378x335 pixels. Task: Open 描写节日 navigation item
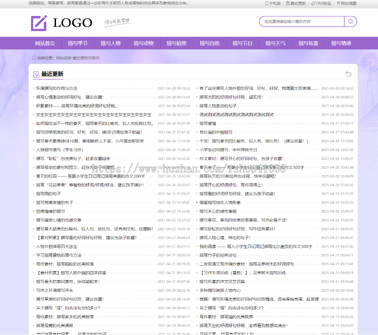(242, 43)
